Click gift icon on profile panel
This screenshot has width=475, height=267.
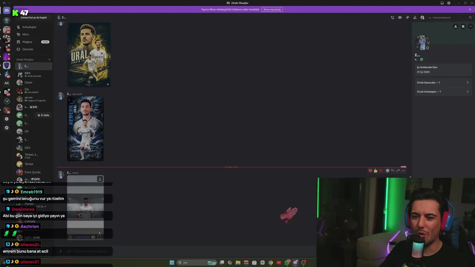tap(463, 26)
